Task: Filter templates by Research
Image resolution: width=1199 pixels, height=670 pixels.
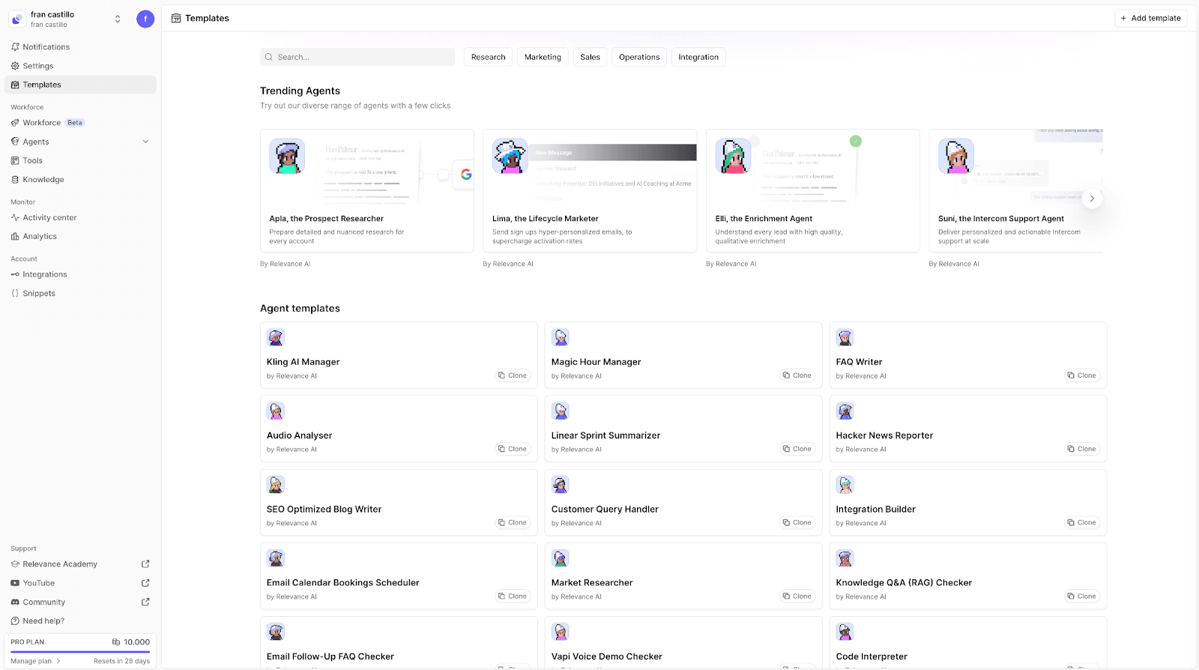Action: 489,57
